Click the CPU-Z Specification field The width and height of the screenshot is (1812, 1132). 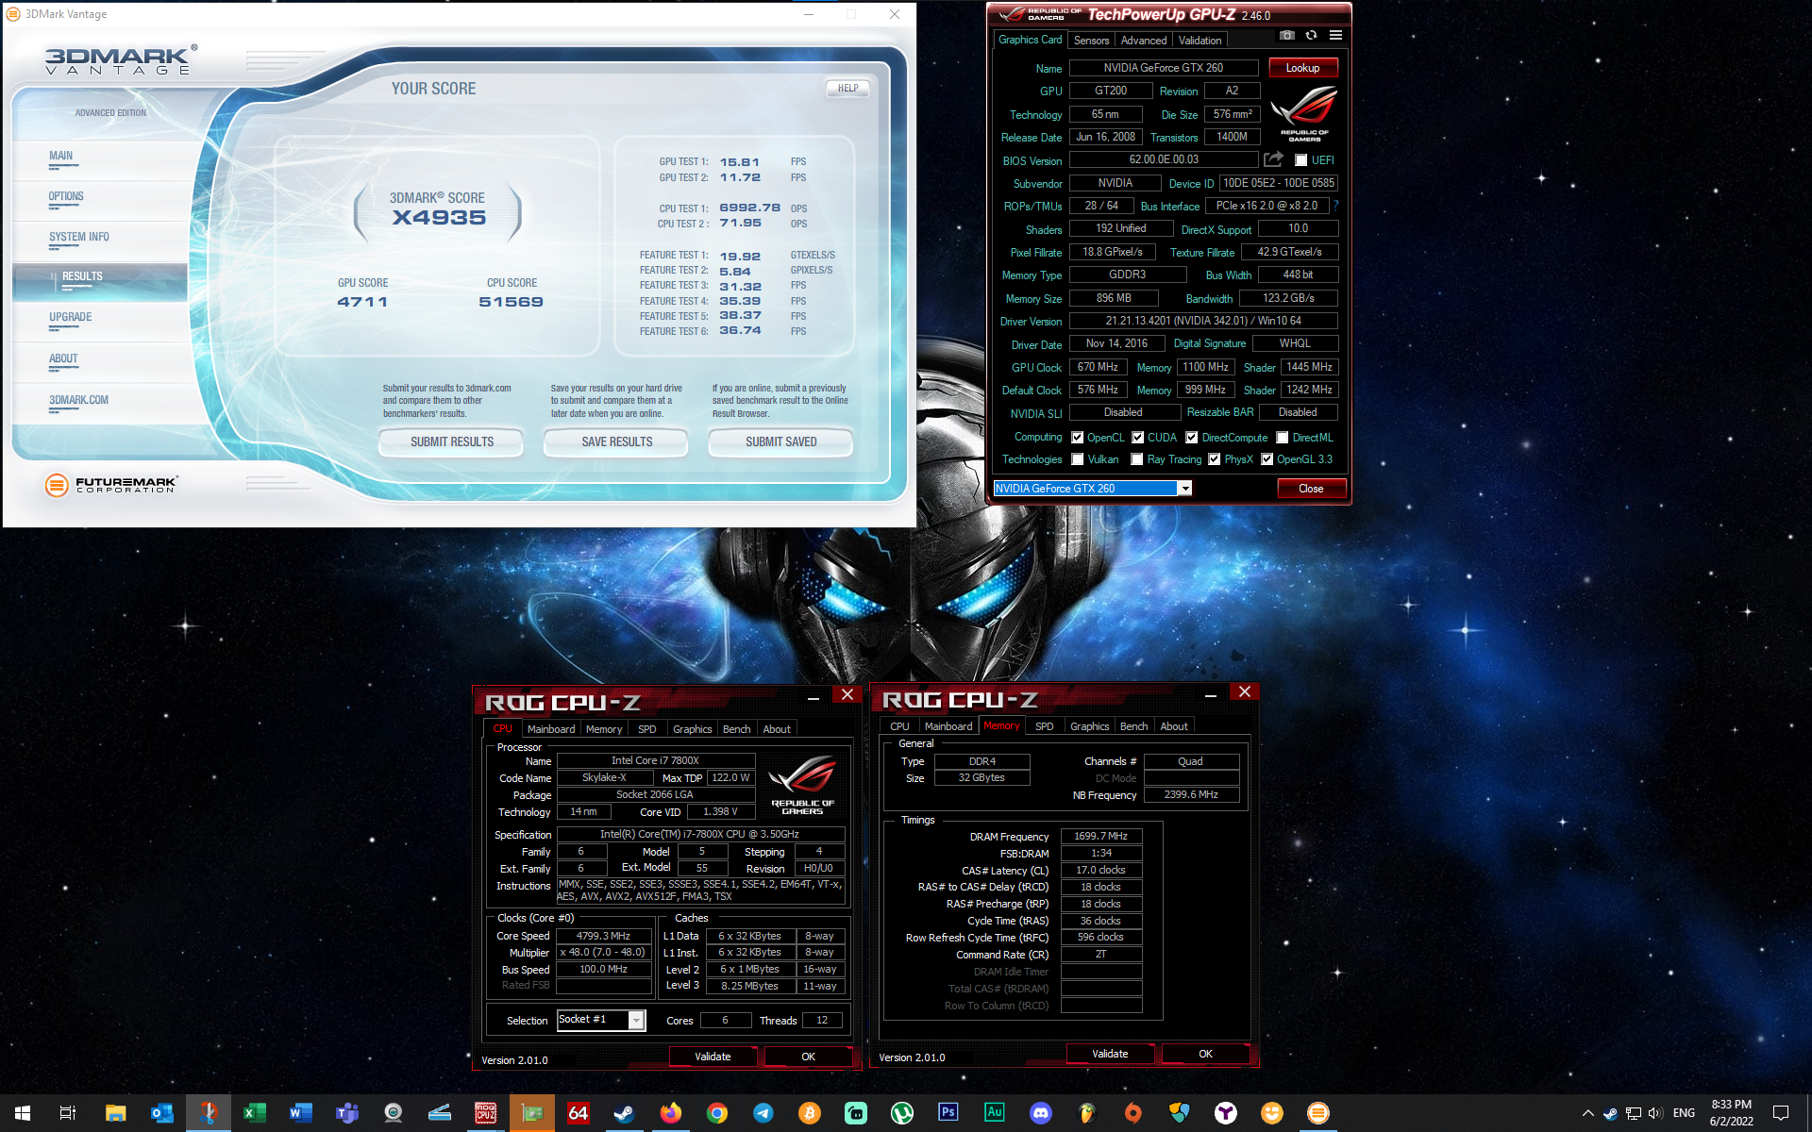tap(700, 834)
